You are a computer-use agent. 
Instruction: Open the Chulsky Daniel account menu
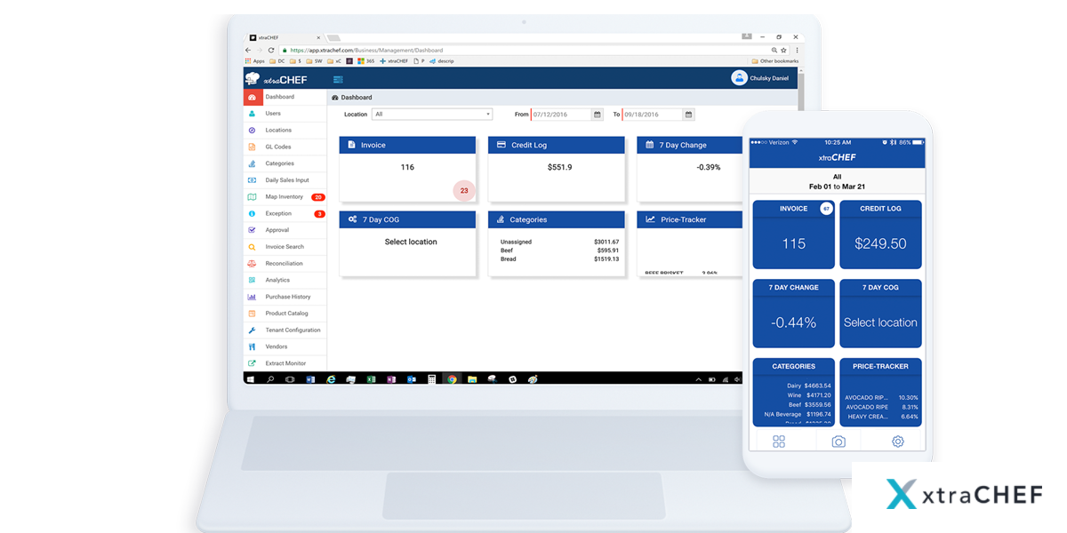760,78
